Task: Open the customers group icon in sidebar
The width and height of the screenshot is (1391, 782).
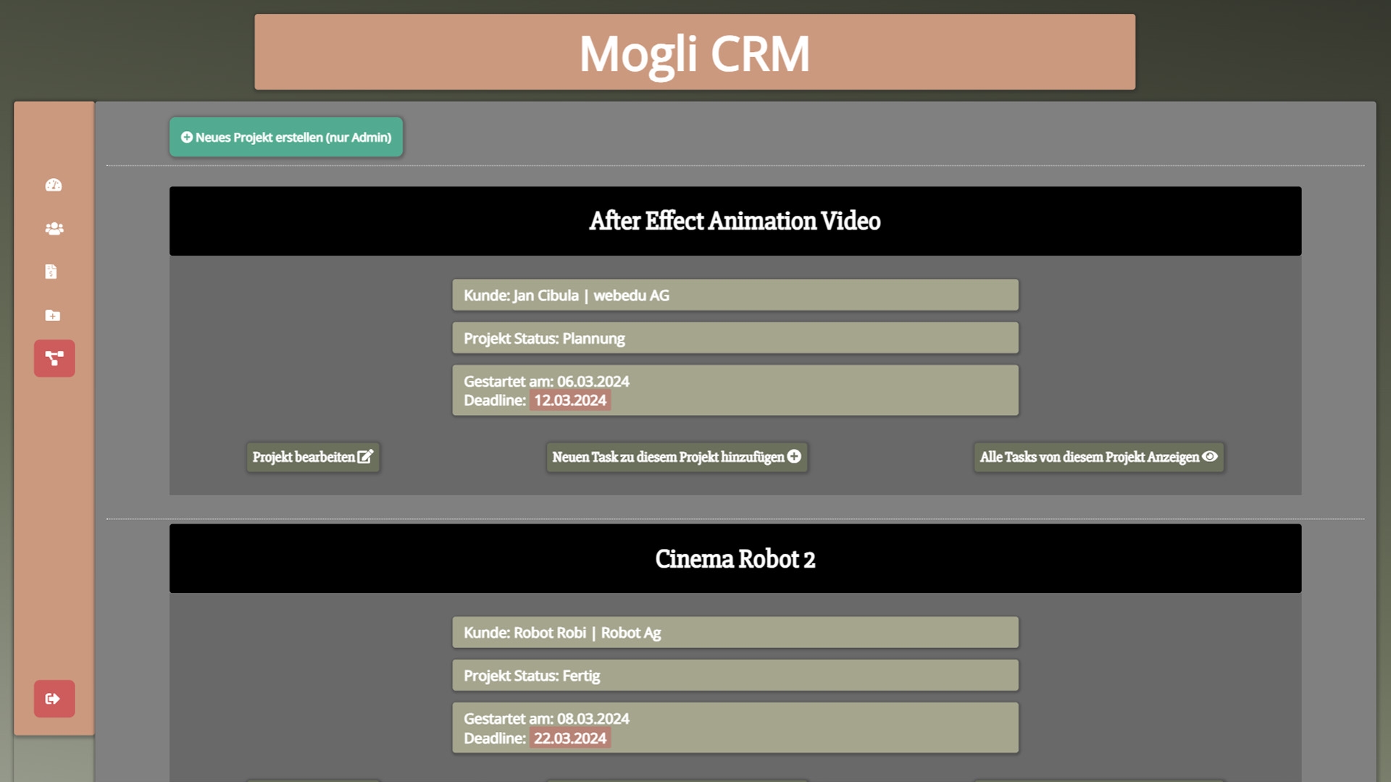Action: point(54,229)
